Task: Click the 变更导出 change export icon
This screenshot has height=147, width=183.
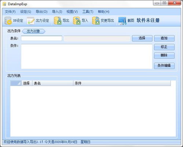Action: click(x=96, y=21)
